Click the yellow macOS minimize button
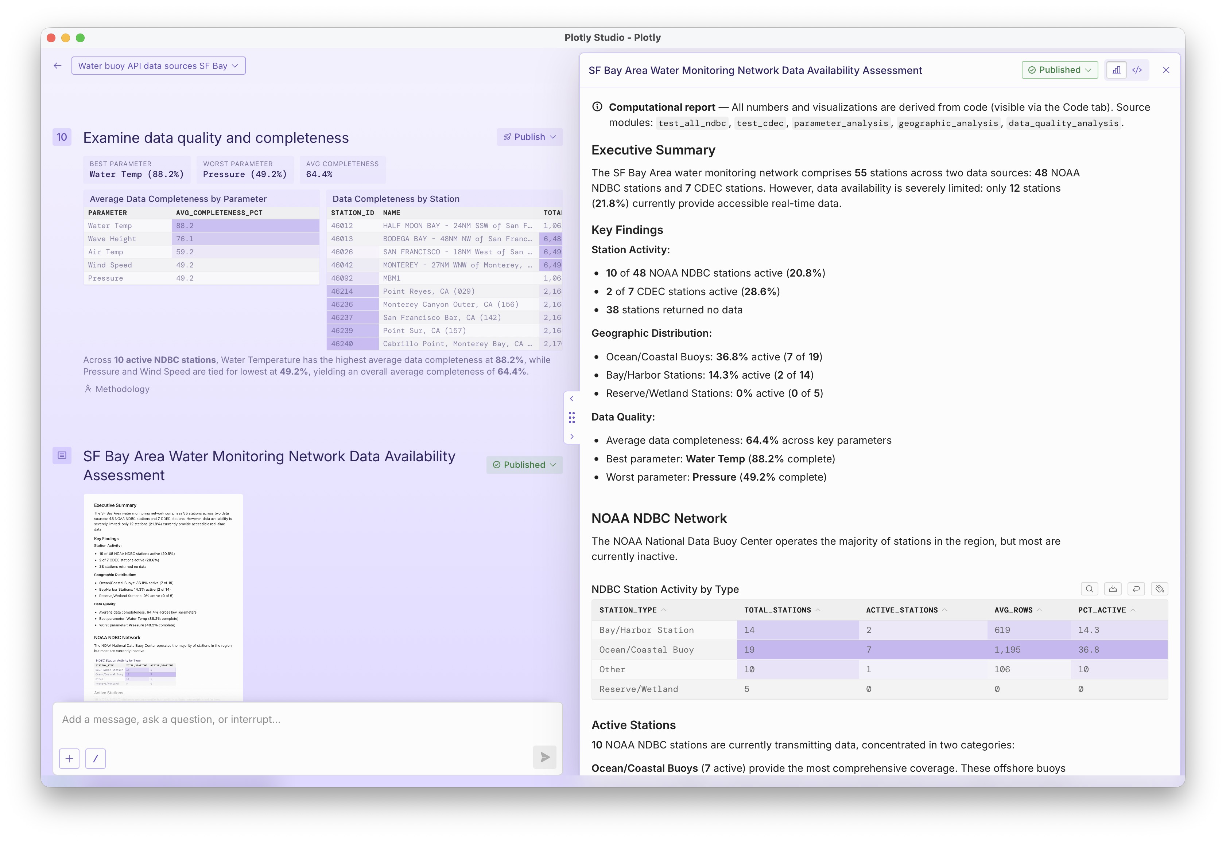This screenshot has height=841, width=1226. pos(65,38)
